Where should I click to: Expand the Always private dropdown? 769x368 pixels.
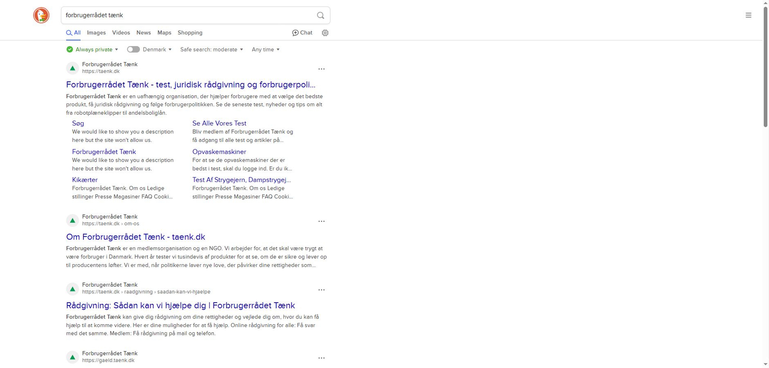pos(97,49)
